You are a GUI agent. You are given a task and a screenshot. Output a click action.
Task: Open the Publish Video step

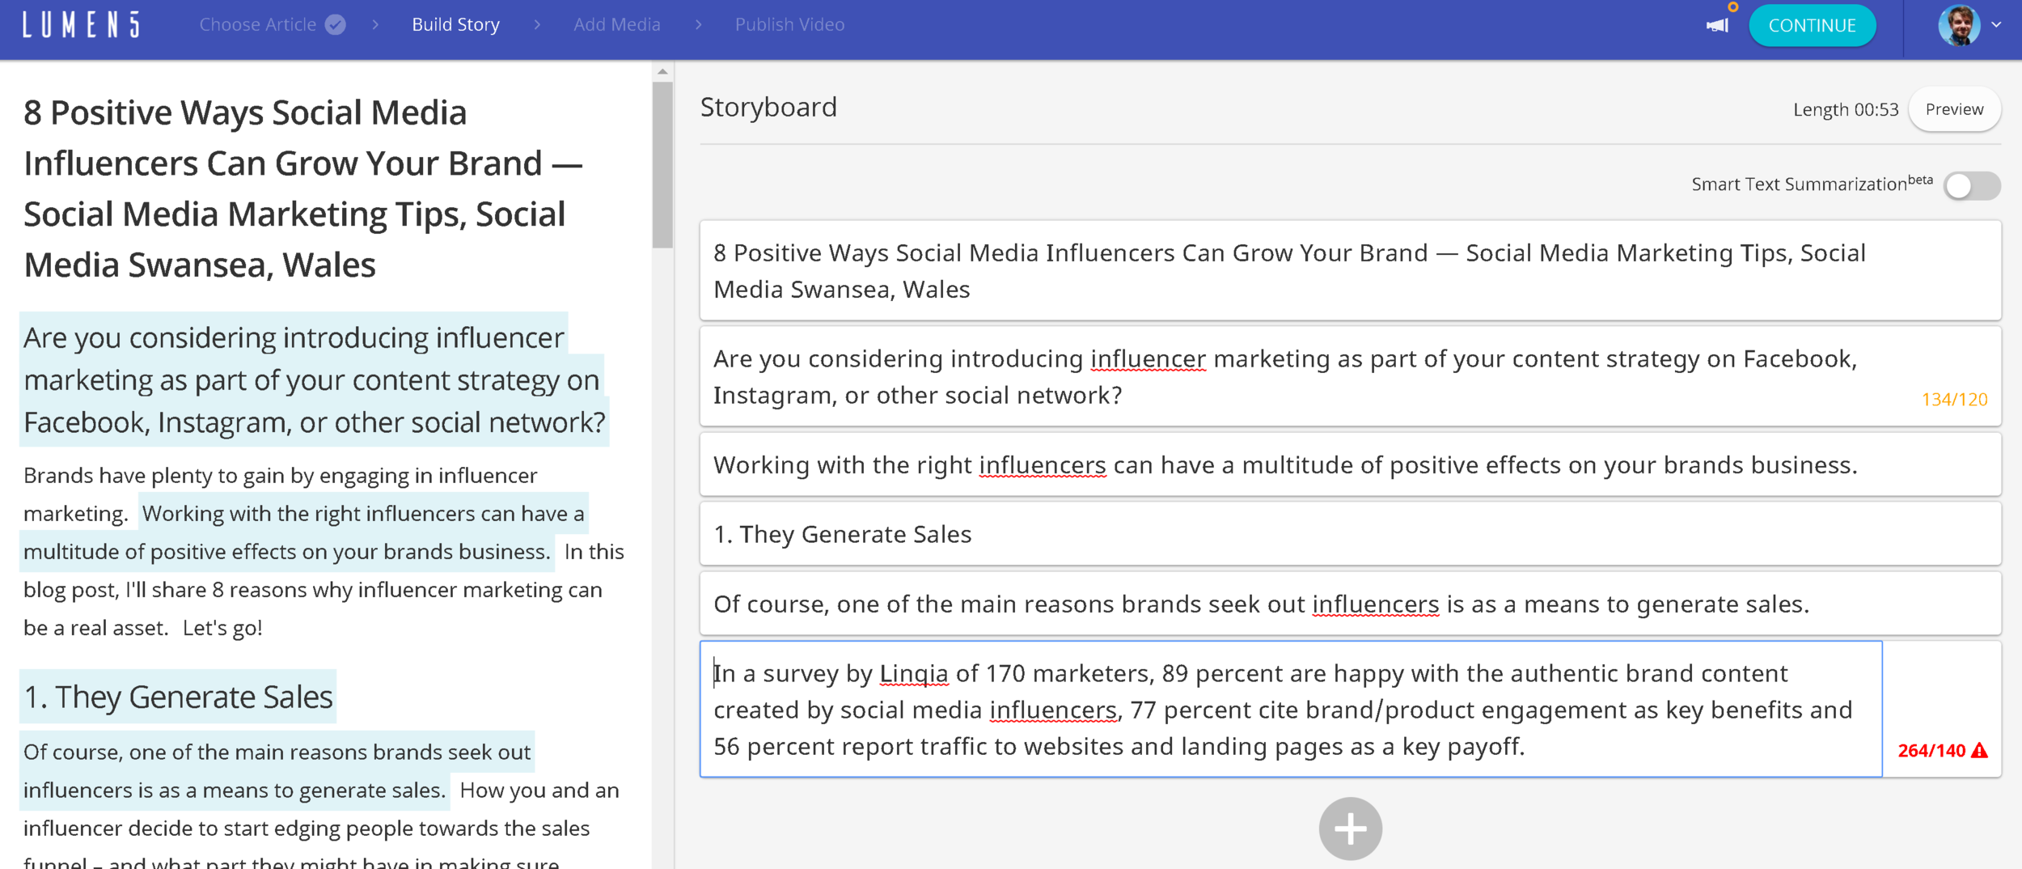tap(789, 25)
